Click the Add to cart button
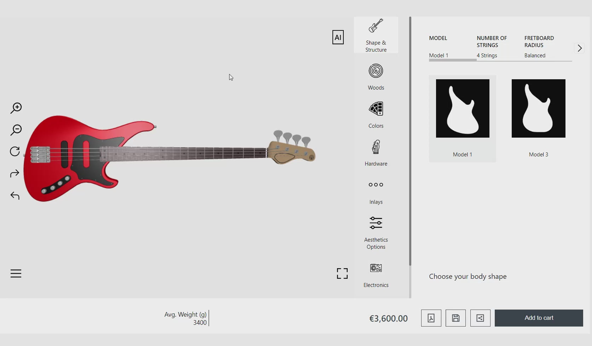The height and width of the screenshot is (346, 592). pyautogui.click(x=539, y=318)
